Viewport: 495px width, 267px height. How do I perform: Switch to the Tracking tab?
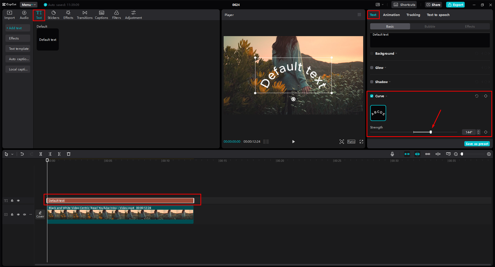pos(413,15)
